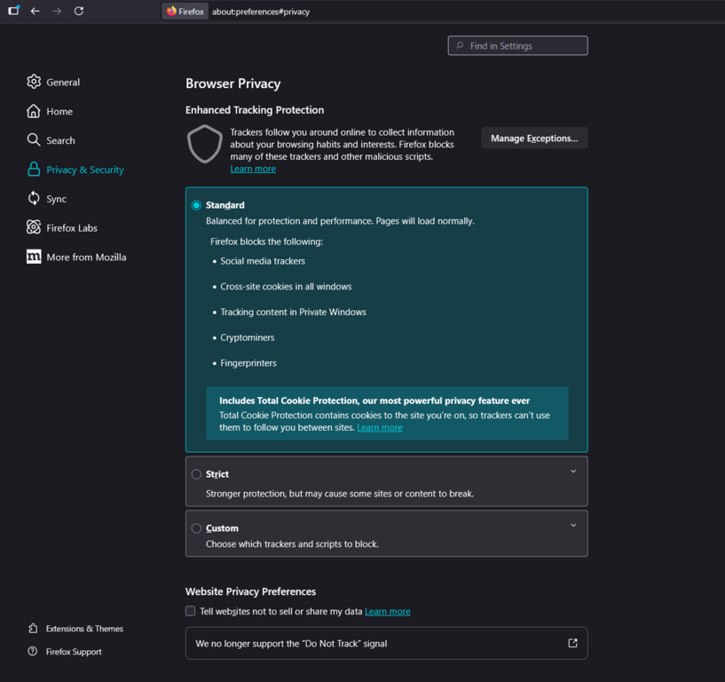Viewport: 725px width, 682px height.
Task: Open Firefox Support link
Action: (x=74, y=652)
